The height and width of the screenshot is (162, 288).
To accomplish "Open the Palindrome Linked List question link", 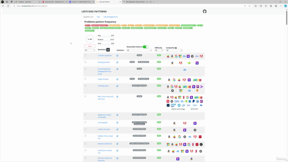I will coord(105,152).
